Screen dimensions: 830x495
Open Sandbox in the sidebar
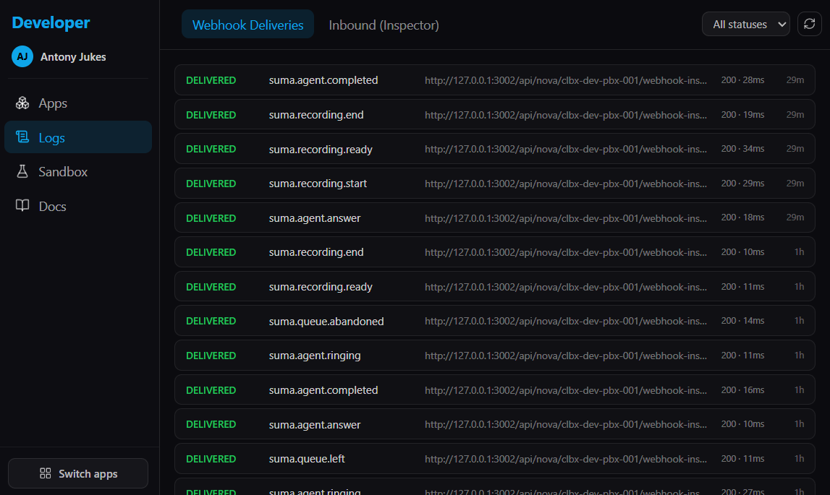coord(78,171)
